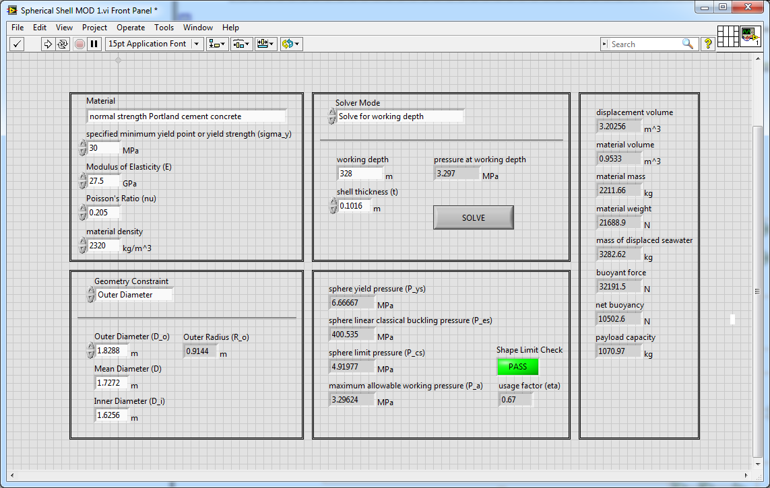Click the vertical scrollbar thumb
770x488 pixels.
point(758,291)
